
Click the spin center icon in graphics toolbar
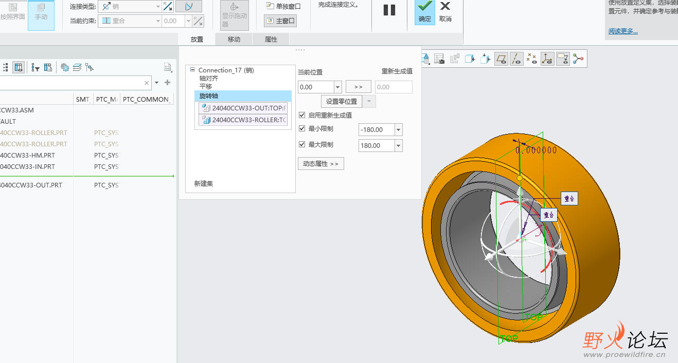coord(578,59)
